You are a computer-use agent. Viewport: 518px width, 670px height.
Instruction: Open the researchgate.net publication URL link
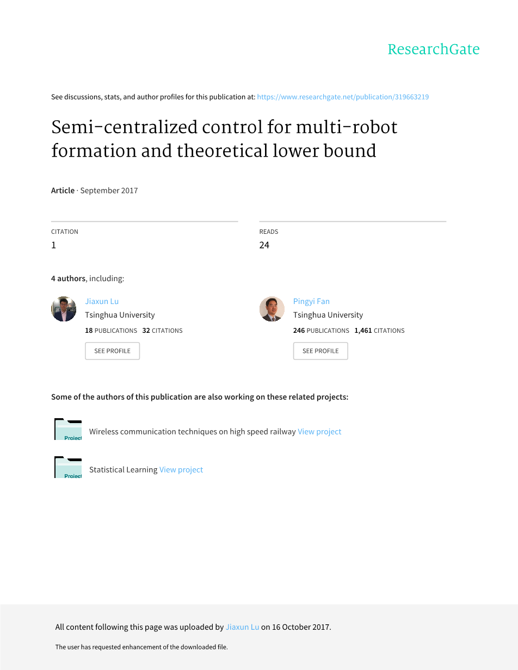point(343,97)
